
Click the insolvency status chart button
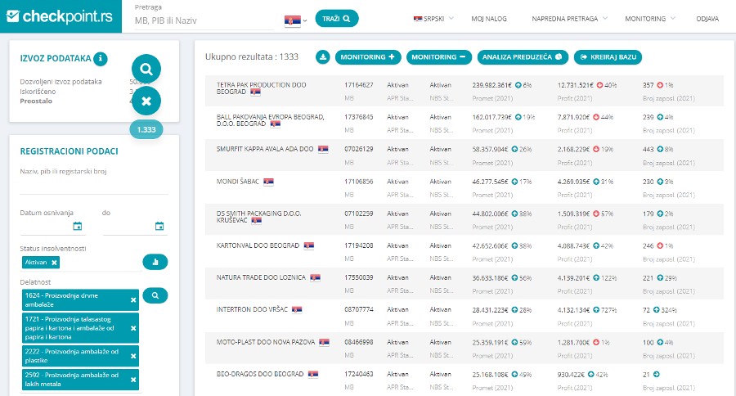tap(155, 262)
